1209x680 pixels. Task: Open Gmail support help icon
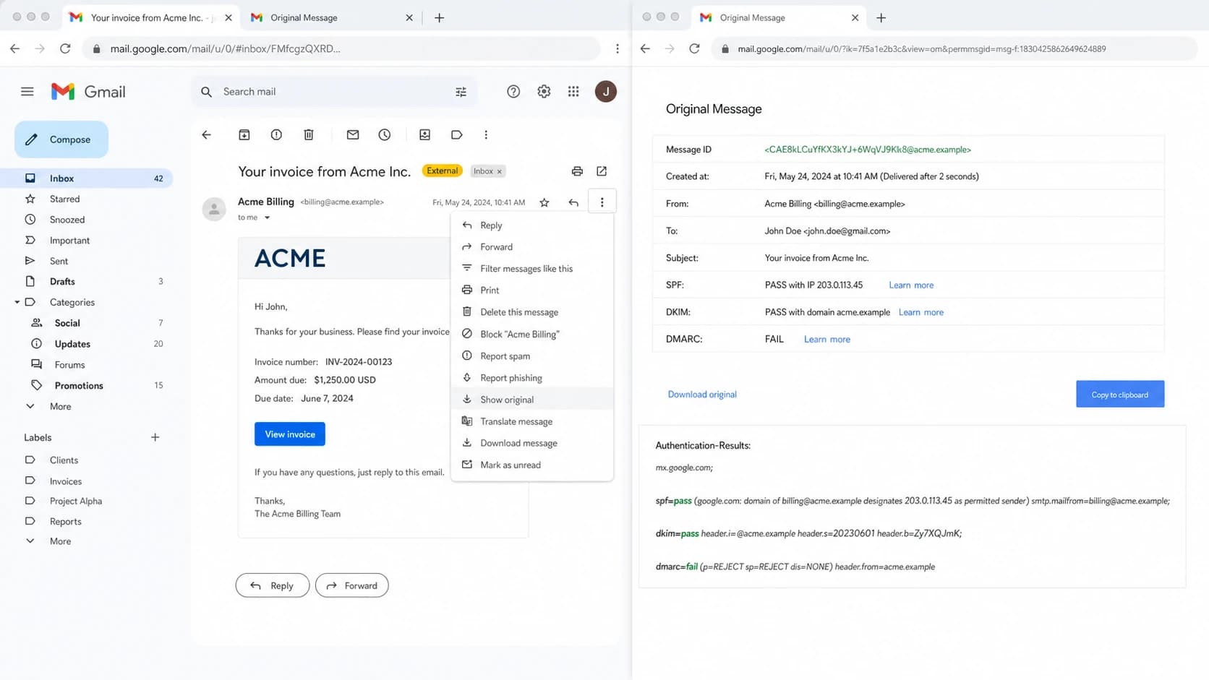[x=513, y=92]
